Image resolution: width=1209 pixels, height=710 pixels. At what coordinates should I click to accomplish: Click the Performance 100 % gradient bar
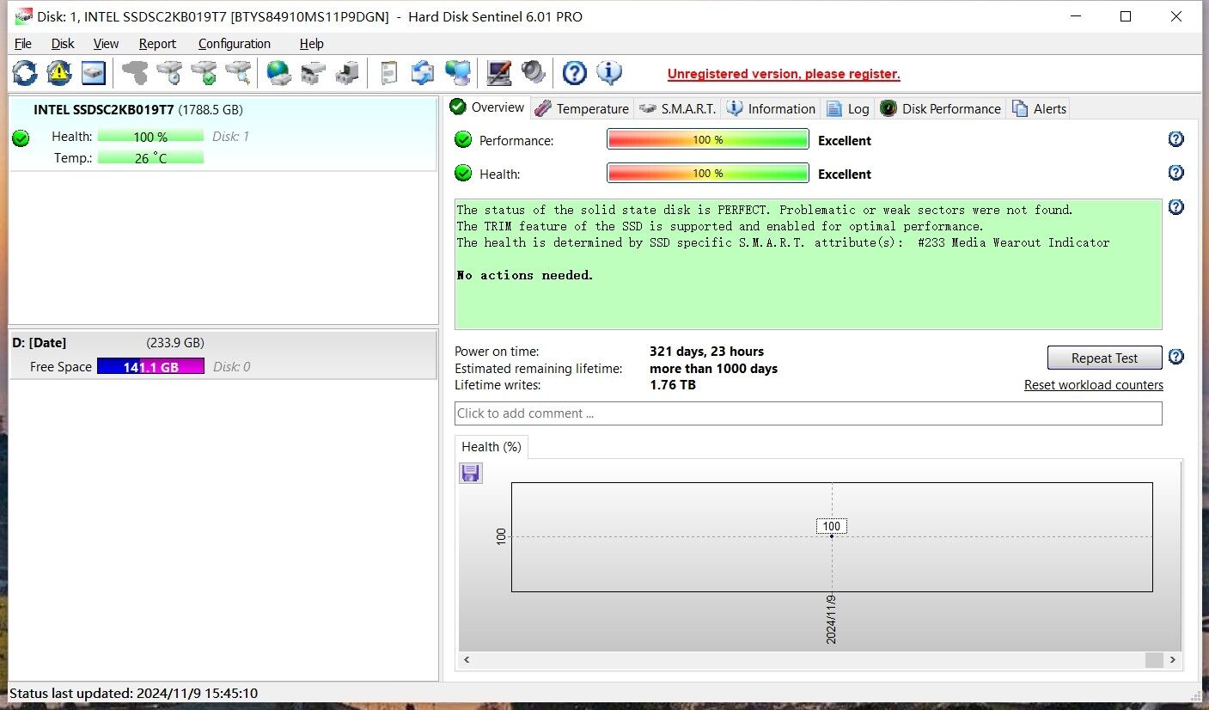(x=708, y=139)
